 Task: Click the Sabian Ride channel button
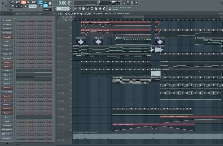7,126
